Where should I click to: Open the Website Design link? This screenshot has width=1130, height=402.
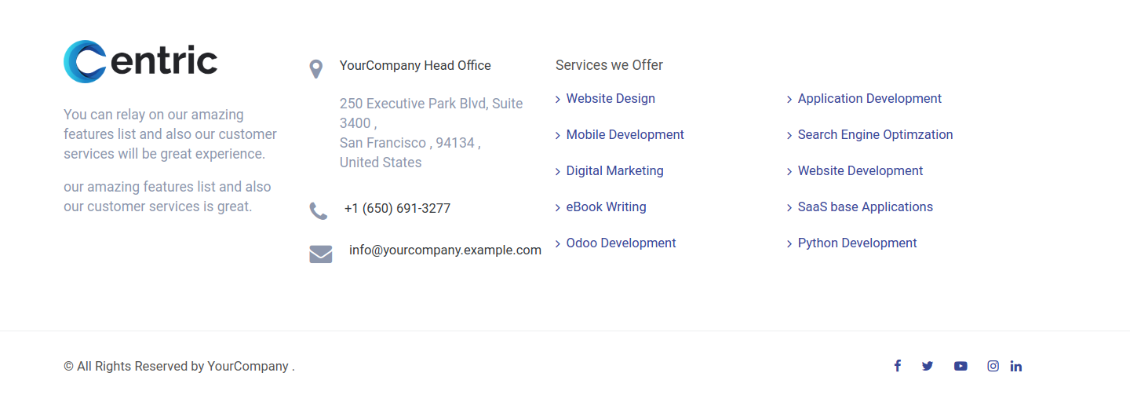[x=611, y=99]
